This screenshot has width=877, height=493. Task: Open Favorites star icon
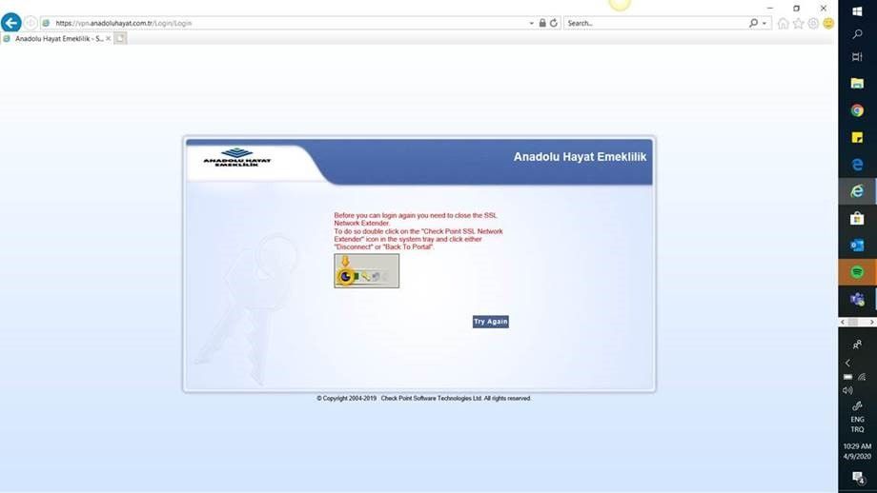click(798, 24)
